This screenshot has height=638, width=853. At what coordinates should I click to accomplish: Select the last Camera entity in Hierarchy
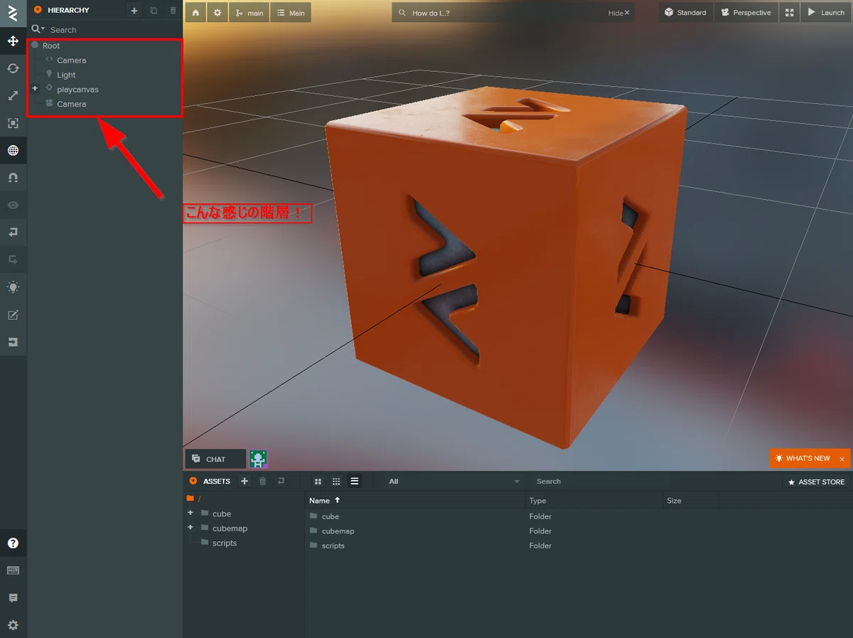coord(71,104)
